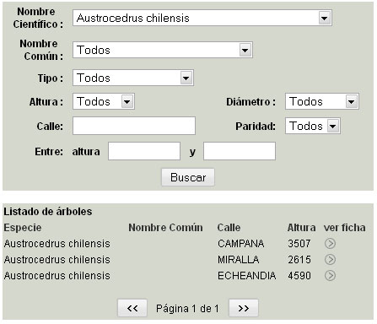377x324 pixels.
Task: Click the Calle column header in listing
Action: [229, 227]
